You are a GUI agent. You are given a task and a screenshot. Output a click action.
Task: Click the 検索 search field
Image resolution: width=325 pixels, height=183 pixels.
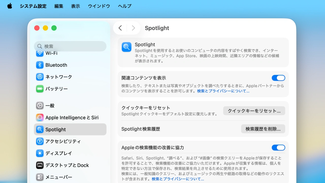tap(70, 46)
